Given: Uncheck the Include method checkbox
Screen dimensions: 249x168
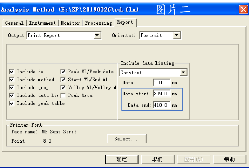Looking at the screenshot, I should pos(12,80).
